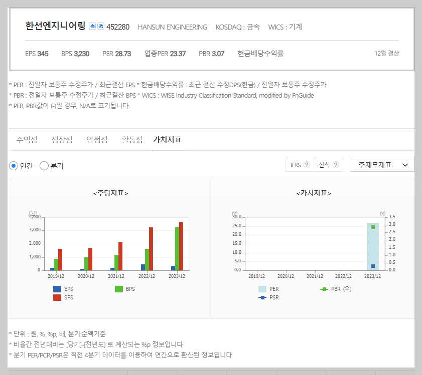Click the 산식 help question mark
Screen dimensions: 422x375
pos(336,165)
